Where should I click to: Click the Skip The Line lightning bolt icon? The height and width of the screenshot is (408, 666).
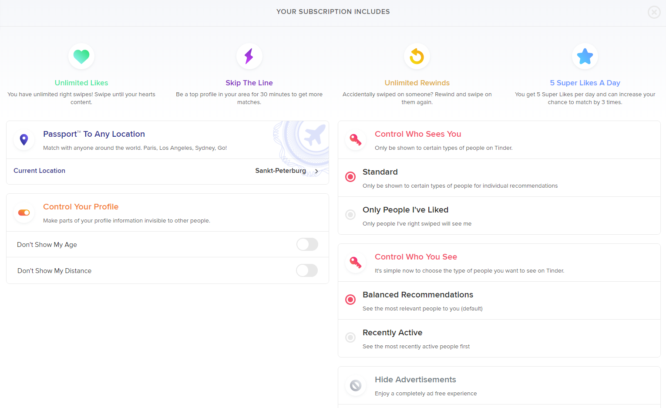(x=249, y=56)
